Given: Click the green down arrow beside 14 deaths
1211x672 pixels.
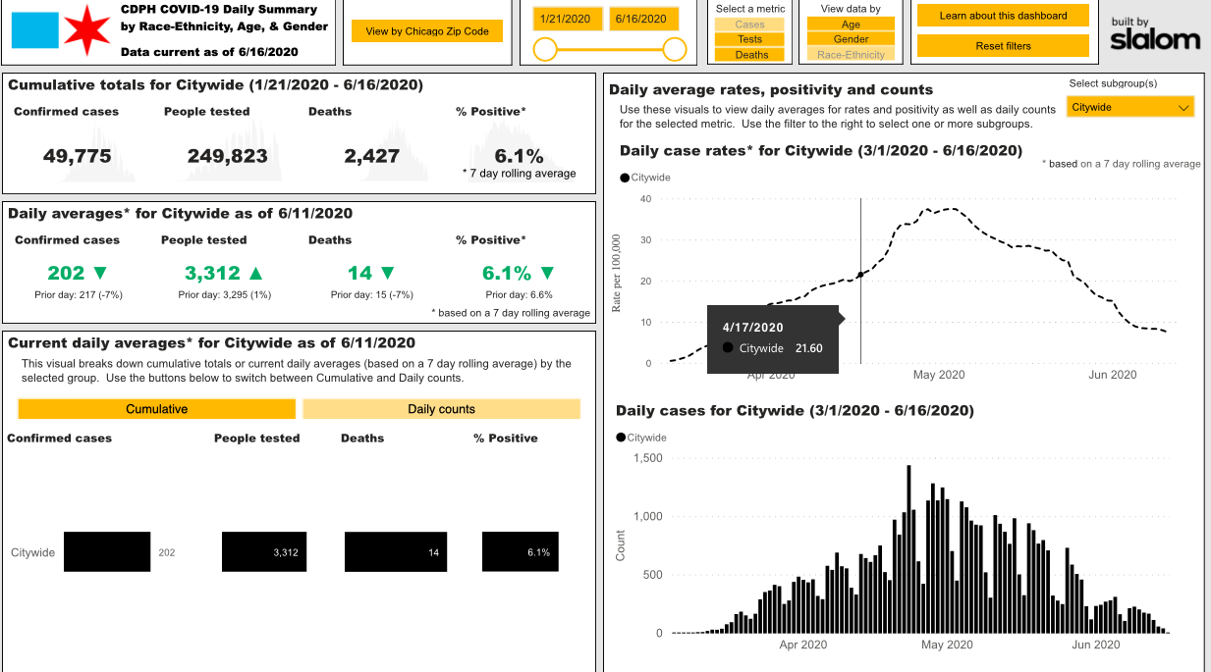Looking at the screenshot, I should tap(387, 274).
